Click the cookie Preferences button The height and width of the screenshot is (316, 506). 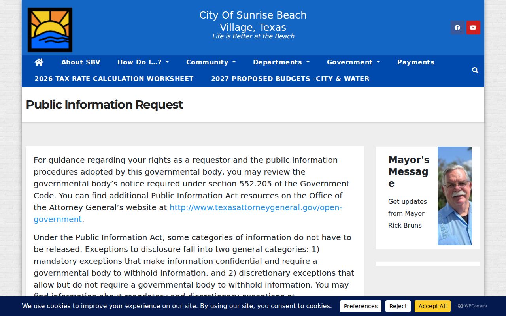[x=361, y=306]
